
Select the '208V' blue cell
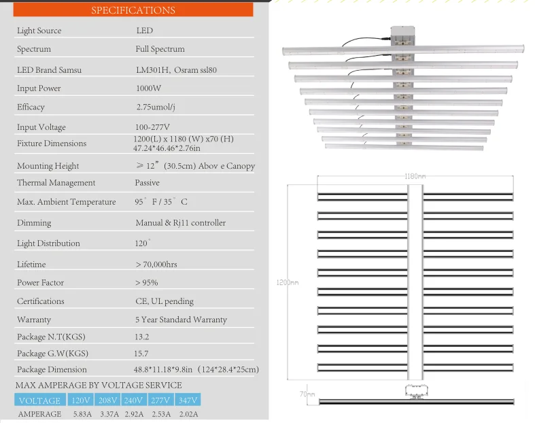point(107,400)
